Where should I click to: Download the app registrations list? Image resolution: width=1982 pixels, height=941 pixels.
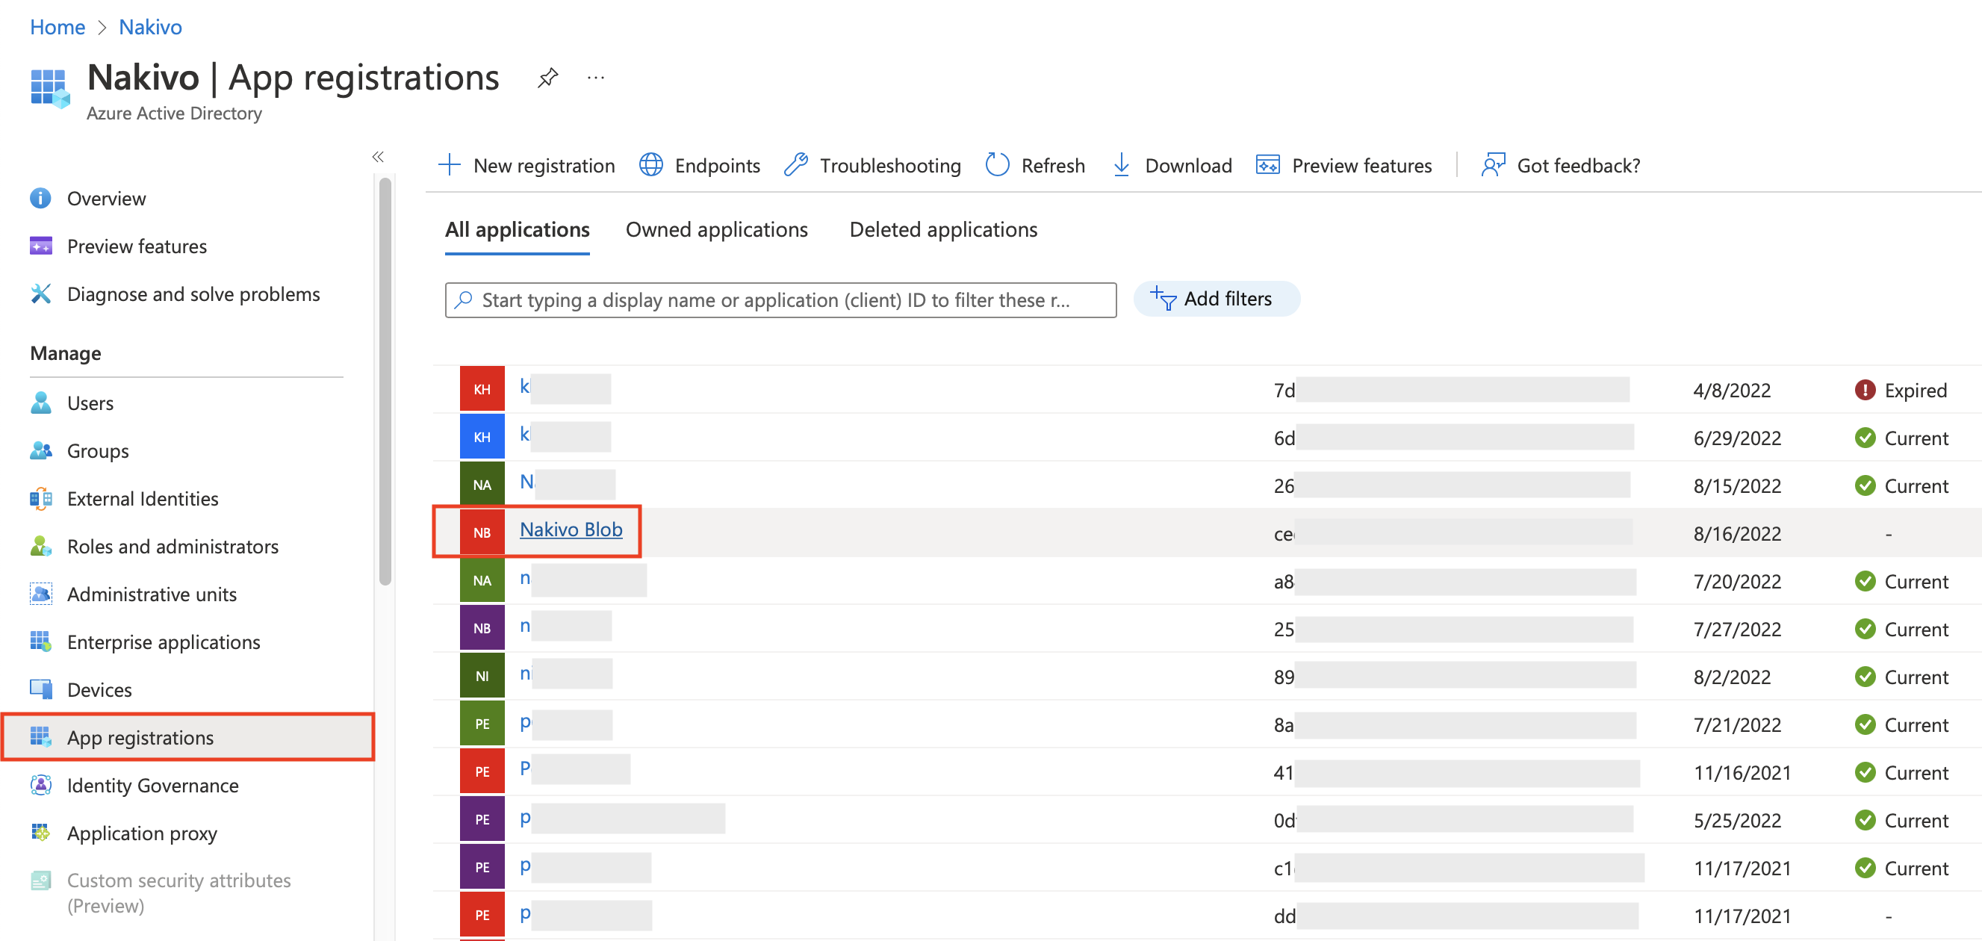(x=1172, y=166)
